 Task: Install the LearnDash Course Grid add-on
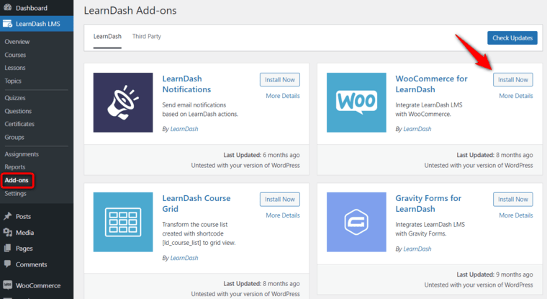pyautogui.click(x=280, y=199)
